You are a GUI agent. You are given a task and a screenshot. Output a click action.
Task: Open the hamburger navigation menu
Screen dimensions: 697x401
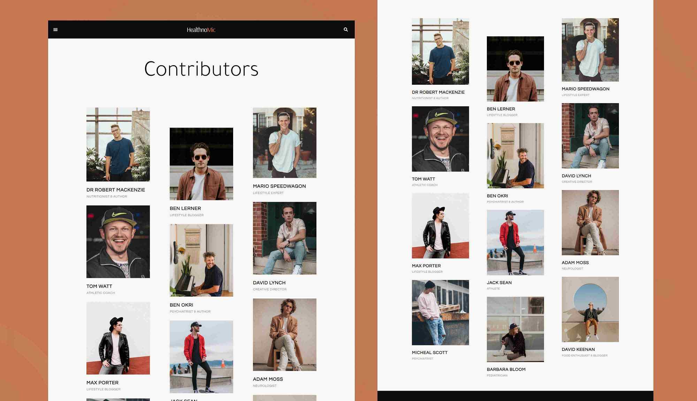(x=55, y=30)
